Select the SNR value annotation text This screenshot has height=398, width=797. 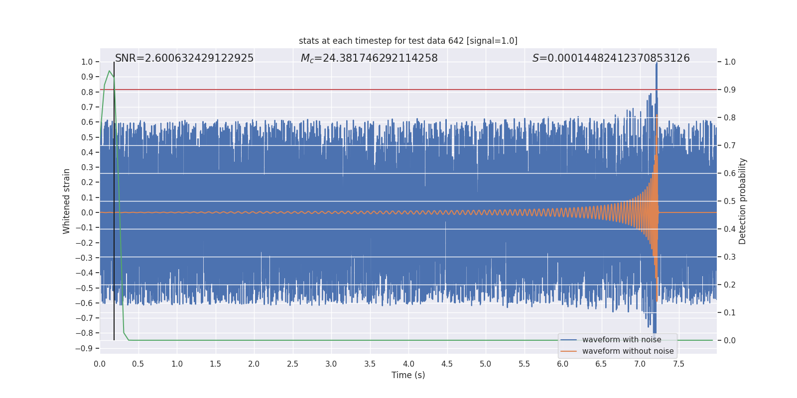184,58
